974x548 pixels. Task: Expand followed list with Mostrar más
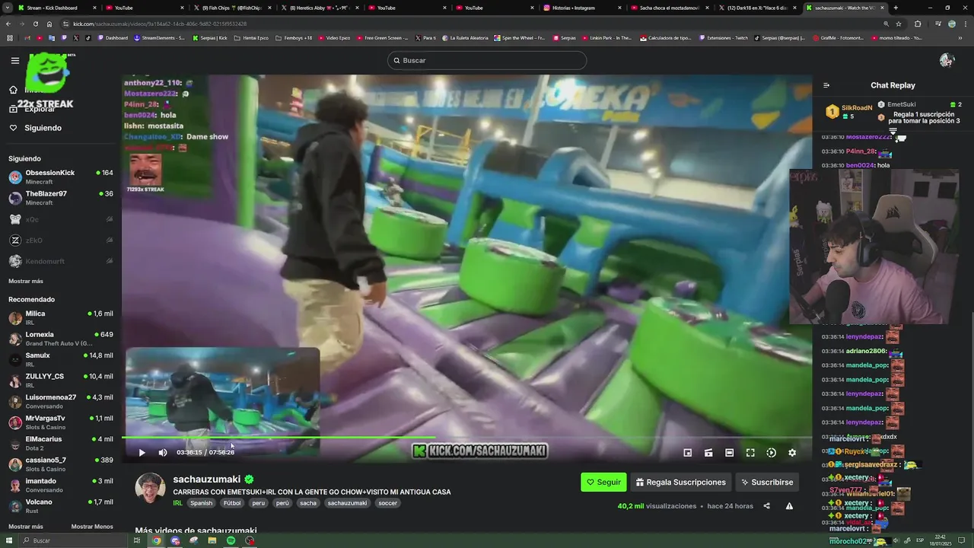pos(26,281)
